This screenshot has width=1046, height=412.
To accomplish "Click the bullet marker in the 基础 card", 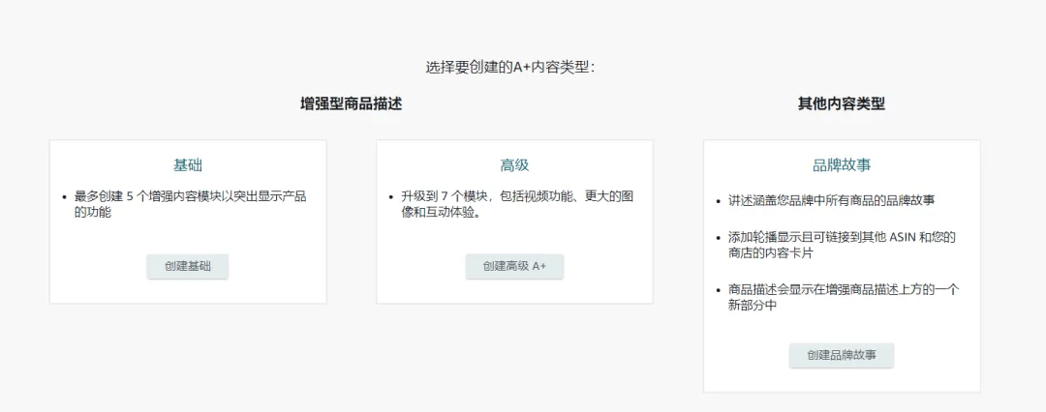I will [64, 197].
